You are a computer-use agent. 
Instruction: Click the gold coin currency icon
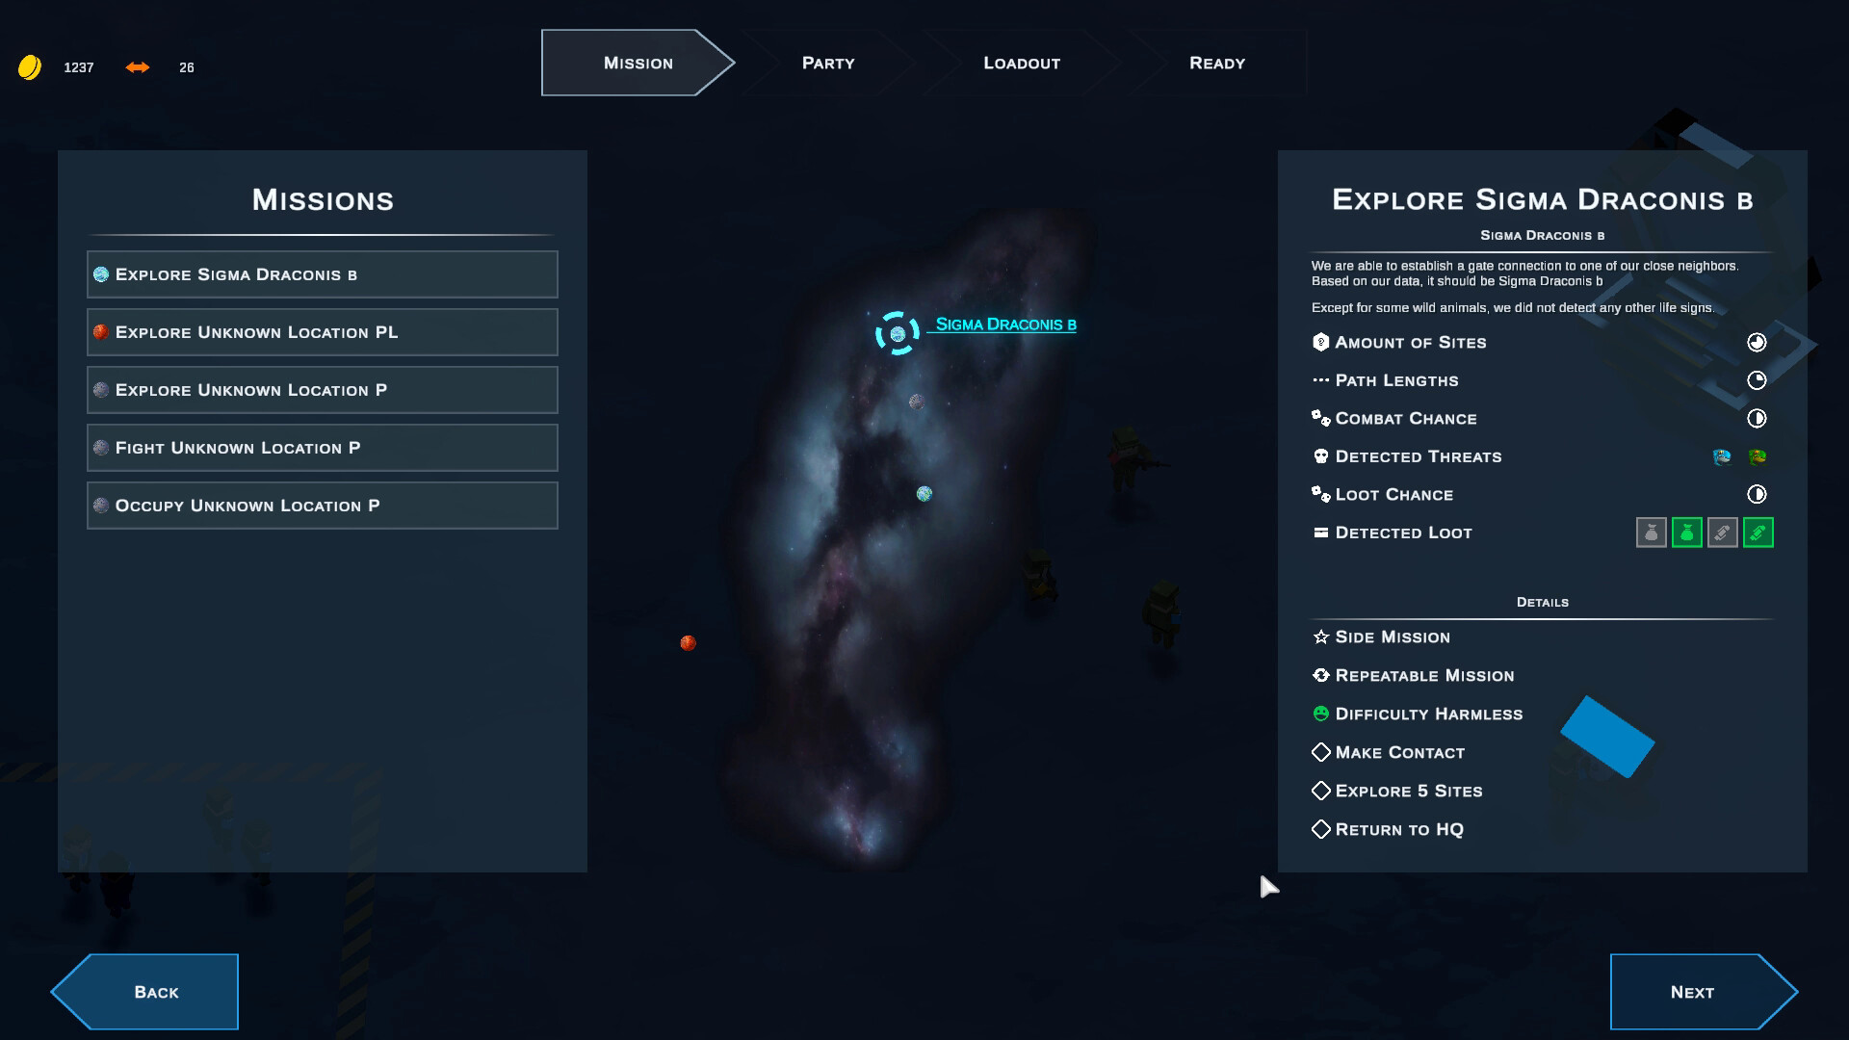(x=30, y=67)
